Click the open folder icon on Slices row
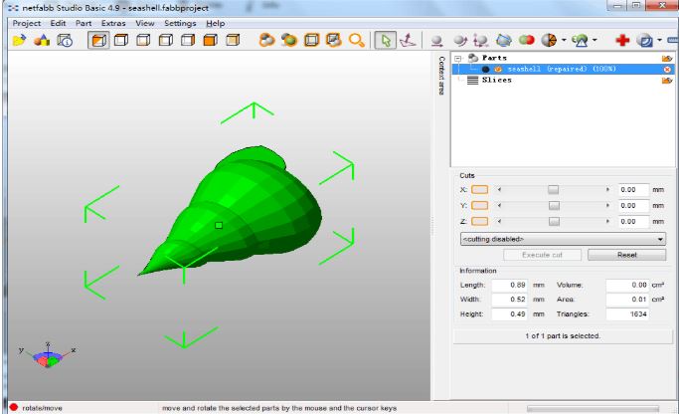The width and height of the screenshot is (679, 414). pyautogui.click(x=666, y=81)
